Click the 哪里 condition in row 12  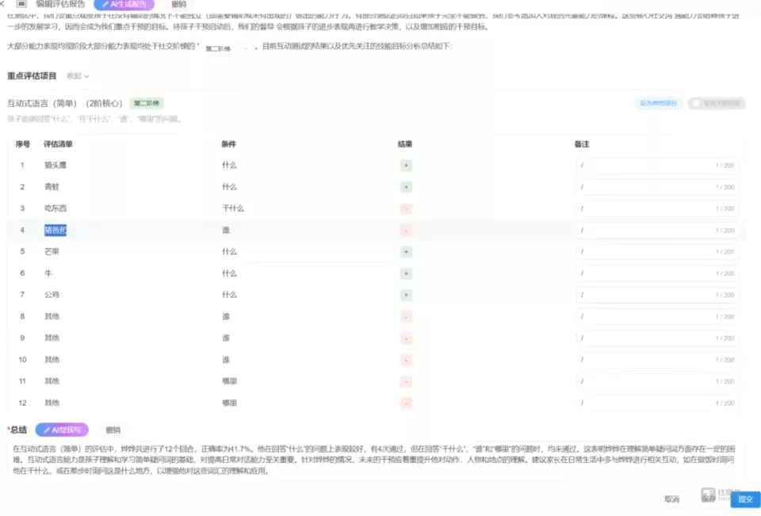(230, 403)
